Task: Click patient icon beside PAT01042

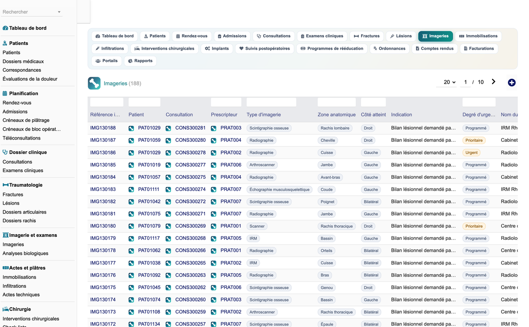Action: 131,202
